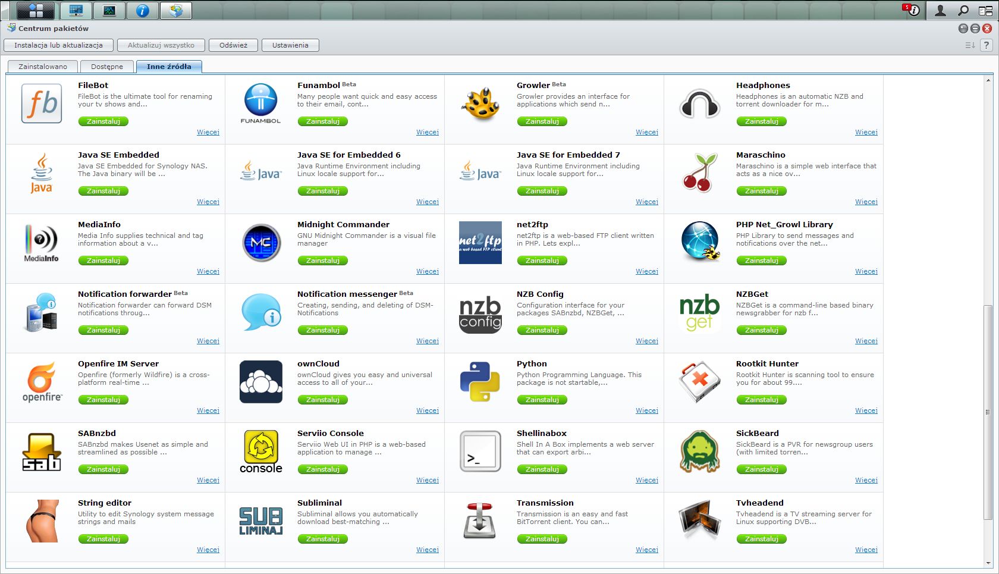Screen dimensions: 999x574
Task: Click the Notification forwarder icon
Action: click(42, 312)
